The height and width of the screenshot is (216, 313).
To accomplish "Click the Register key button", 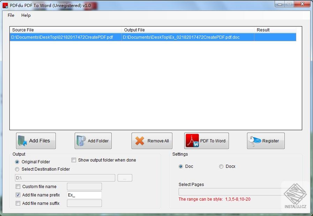I will (266, 141).
